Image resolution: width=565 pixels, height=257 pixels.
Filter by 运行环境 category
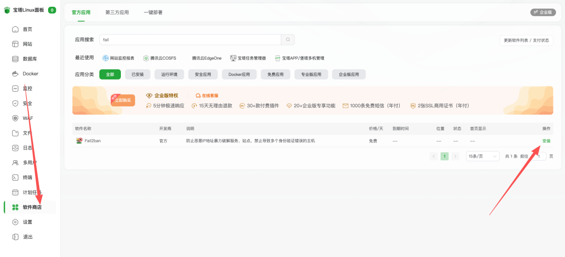169,75
